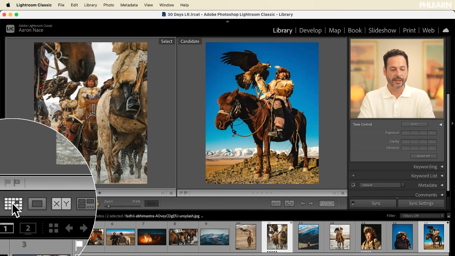Decrease Exposure by large step
Image resolution: width=455 pixels, height=256 pixels.
point(405,133)
